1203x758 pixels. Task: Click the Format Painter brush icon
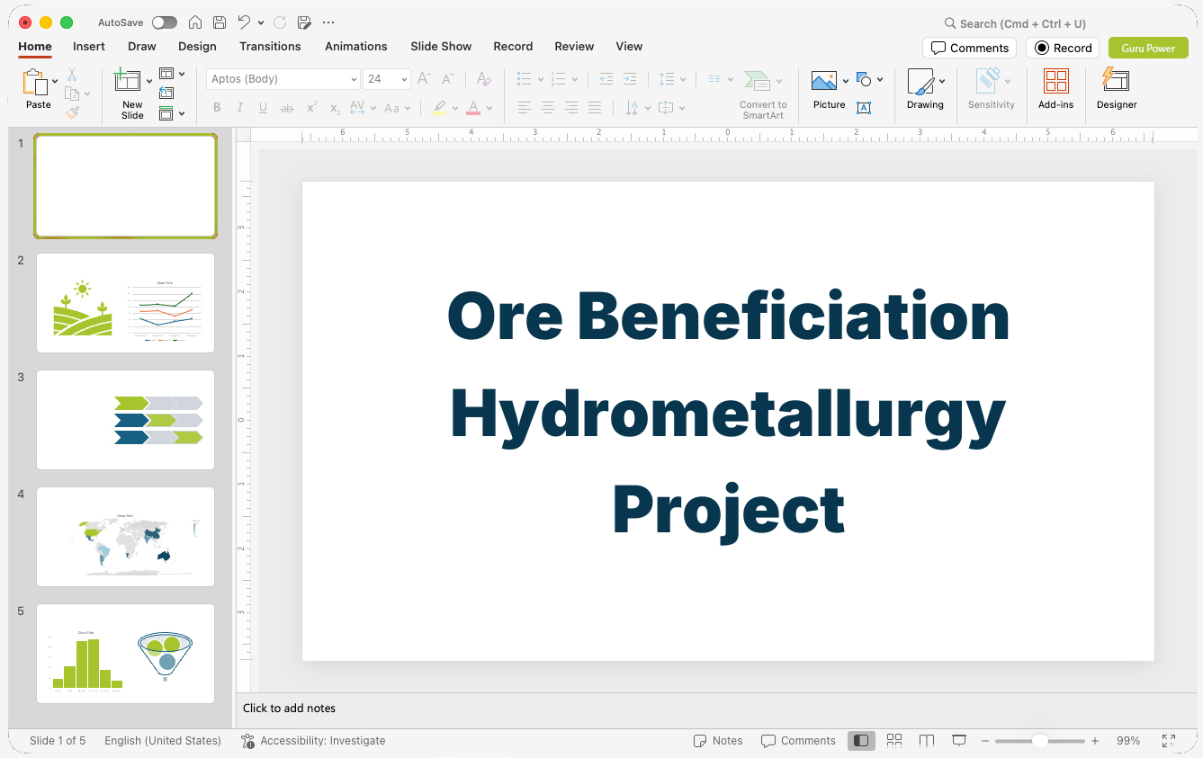point(72,112)
